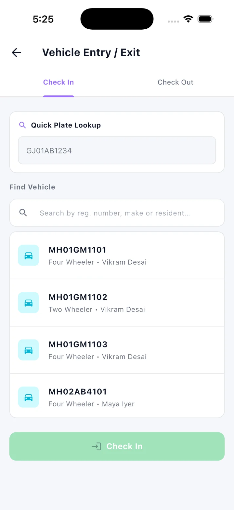Screen dimensions: 234x510
Task: Click the purple Quick Plate Lookup magnifier icon
Action: click(22, 125)
